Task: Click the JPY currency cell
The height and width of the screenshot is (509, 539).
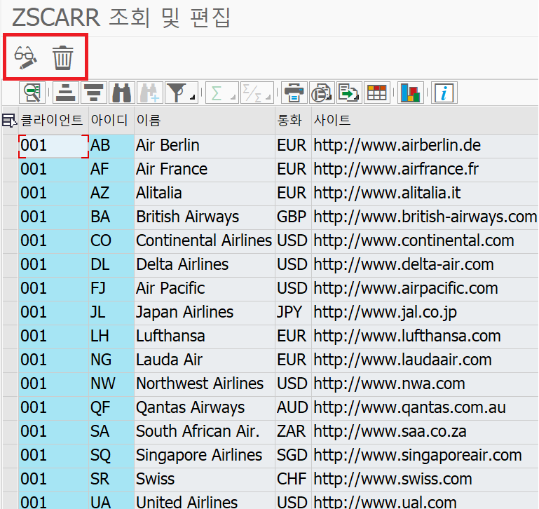Action: (x=293, y=313)
